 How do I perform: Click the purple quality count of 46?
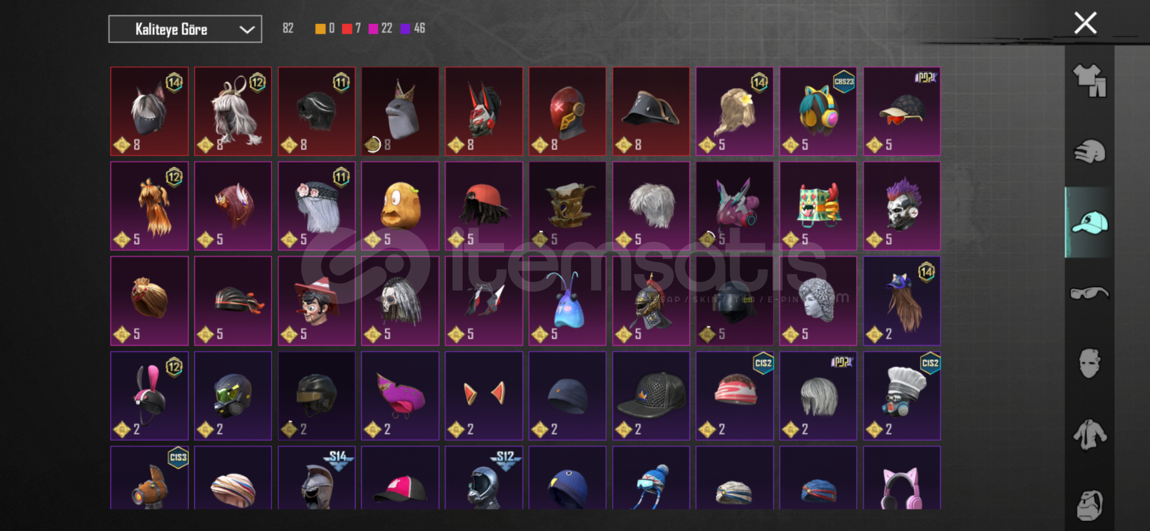413,29
